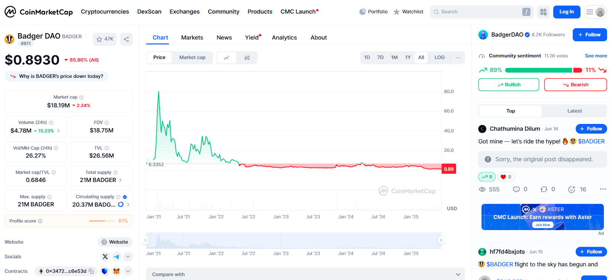Open the Products nav menu
This screenshot has height=280, width=611.
coord(260,12)
